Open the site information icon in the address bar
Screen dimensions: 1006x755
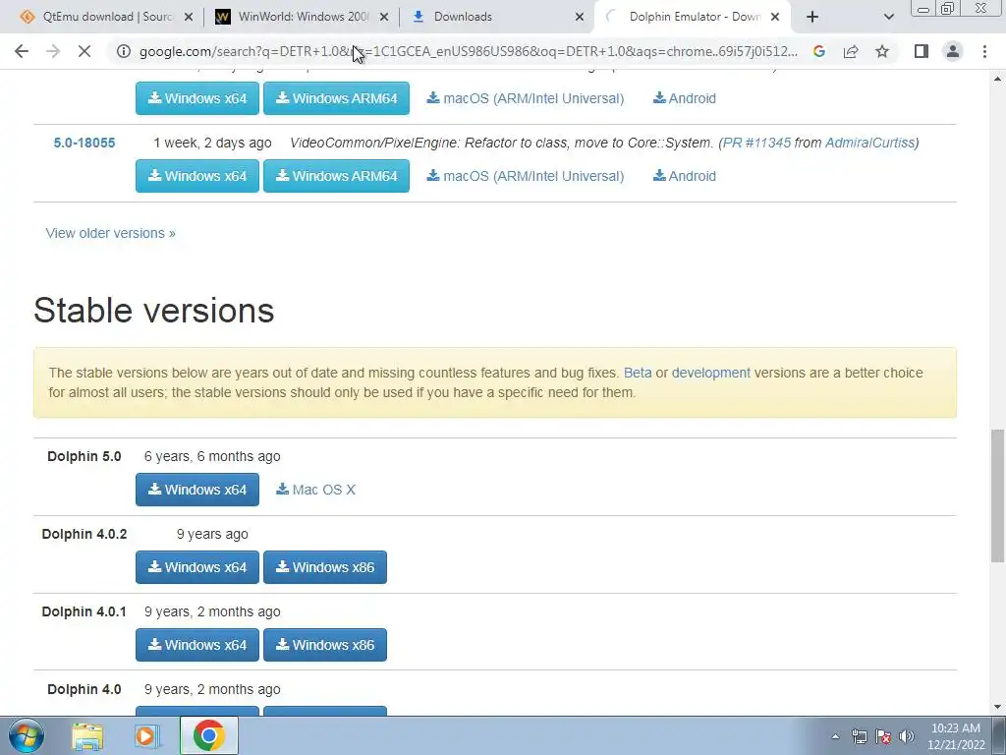pos(123,51)
